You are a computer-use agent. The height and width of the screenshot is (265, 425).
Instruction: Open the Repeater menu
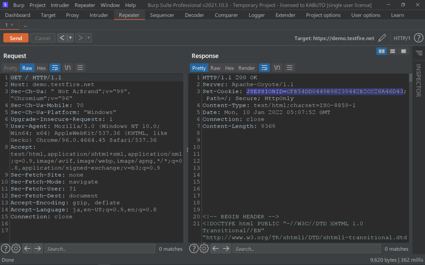[x=85, y=5]
